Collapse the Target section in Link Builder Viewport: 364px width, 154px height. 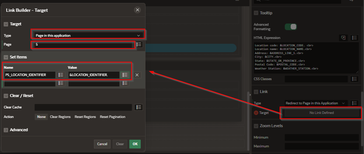(x=6, y=24)
